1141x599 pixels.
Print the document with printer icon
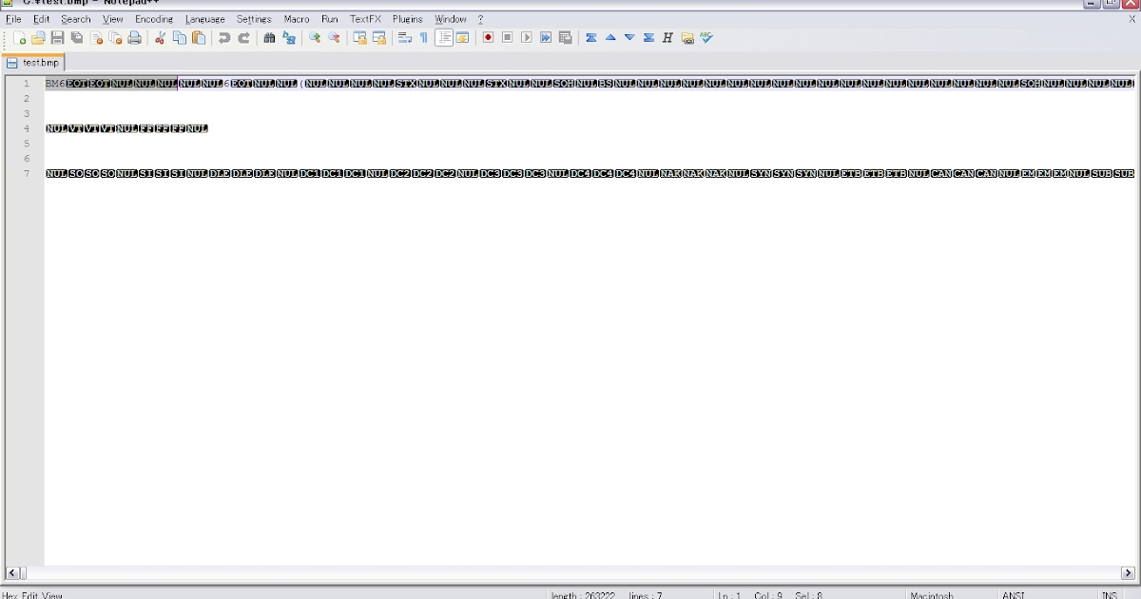[x=135, y=38]
